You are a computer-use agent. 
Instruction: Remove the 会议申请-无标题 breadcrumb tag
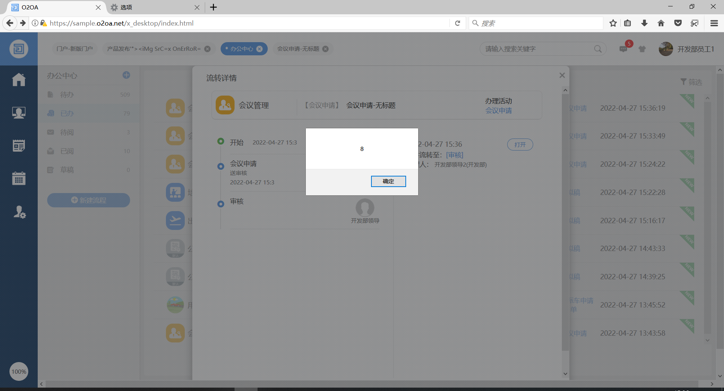(326, 49)
